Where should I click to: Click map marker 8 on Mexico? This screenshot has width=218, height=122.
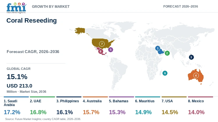pos(101,51)
